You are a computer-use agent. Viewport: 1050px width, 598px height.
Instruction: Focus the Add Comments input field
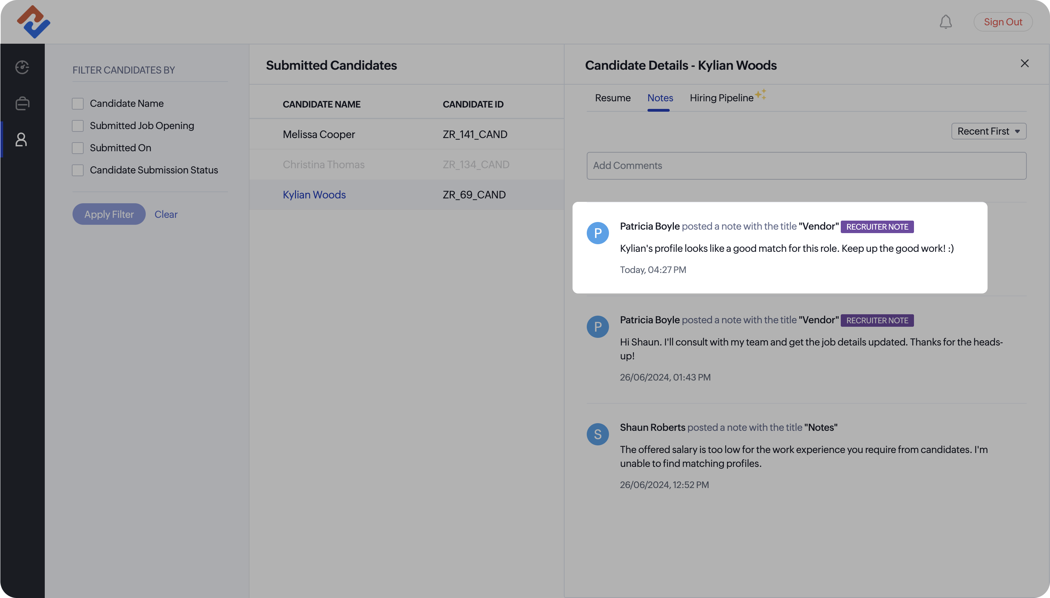pos(806,166)
